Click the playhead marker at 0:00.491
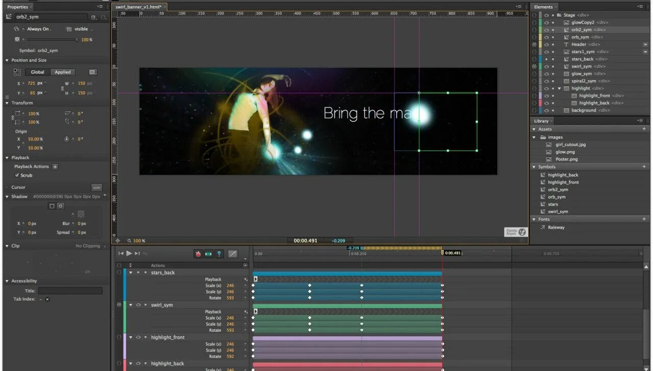 point(443,253)
